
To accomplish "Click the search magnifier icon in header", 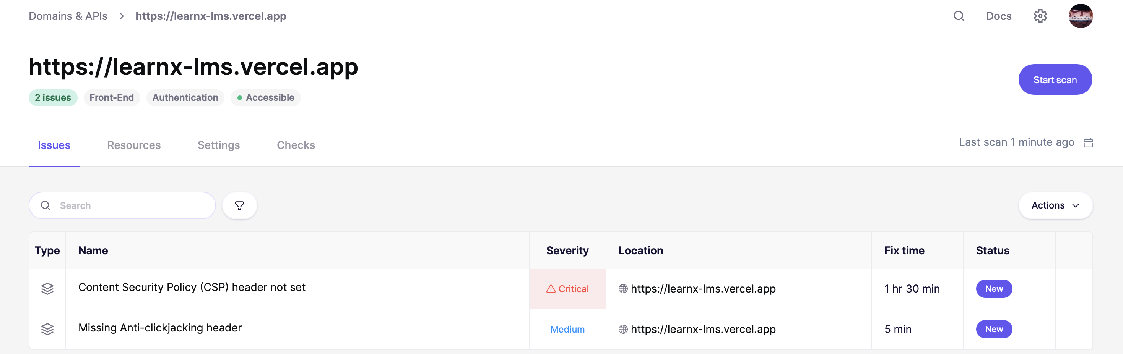I will (958, 16).
